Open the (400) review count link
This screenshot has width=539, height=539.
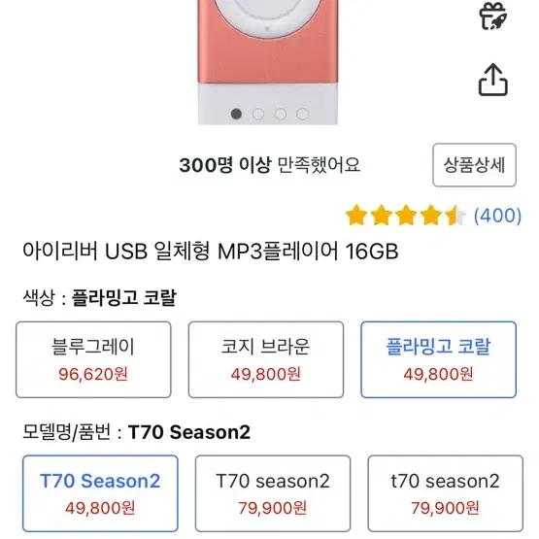(497, 216)
